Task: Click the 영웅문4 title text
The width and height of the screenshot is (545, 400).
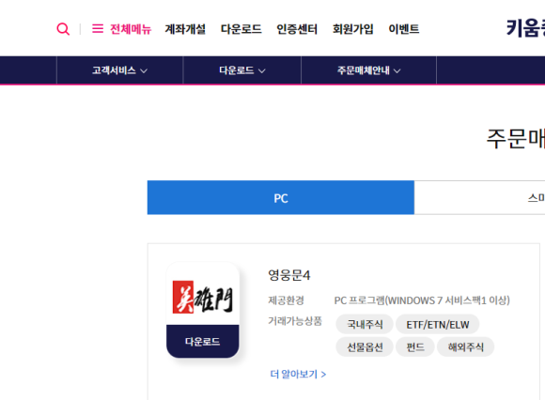Action: (x=289, y=275)
